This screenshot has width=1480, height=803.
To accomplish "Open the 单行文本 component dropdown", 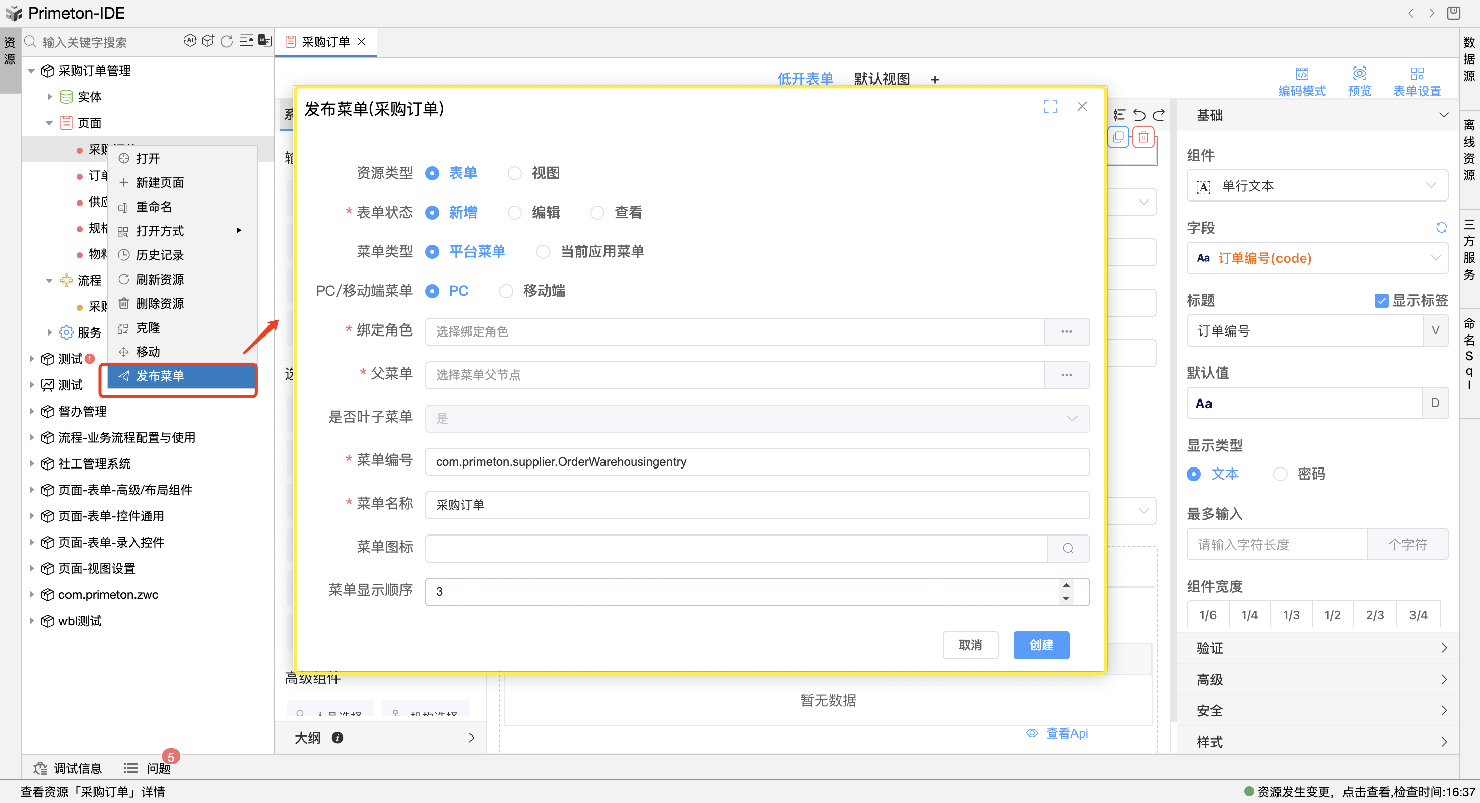I will (1317, 185).
